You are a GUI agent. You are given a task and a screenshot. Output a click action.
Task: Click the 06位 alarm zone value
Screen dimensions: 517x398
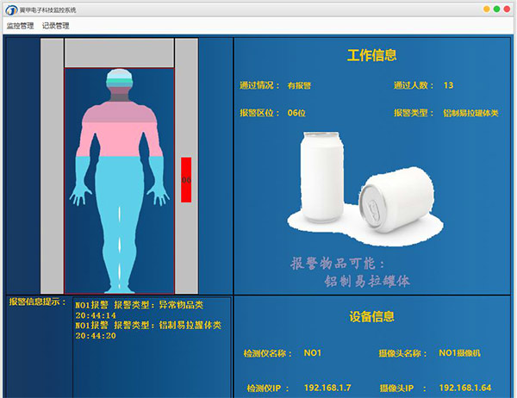[x=297, y=113]
